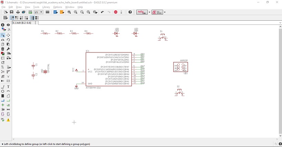The width and height of the screenshot is (282, 147).
Task: Open the sheet selector 1/1 dropdown
Action: tap(39, 12)
